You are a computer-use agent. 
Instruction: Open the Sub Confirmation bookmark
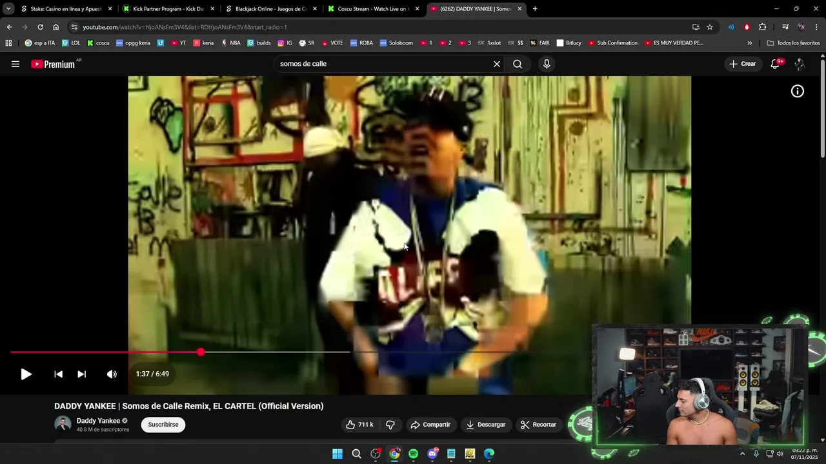(x=612, y=43)
